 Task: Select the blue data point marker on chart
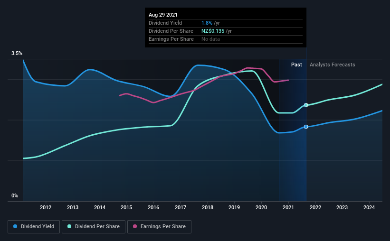pyautogui.click(x=306, y=127)
